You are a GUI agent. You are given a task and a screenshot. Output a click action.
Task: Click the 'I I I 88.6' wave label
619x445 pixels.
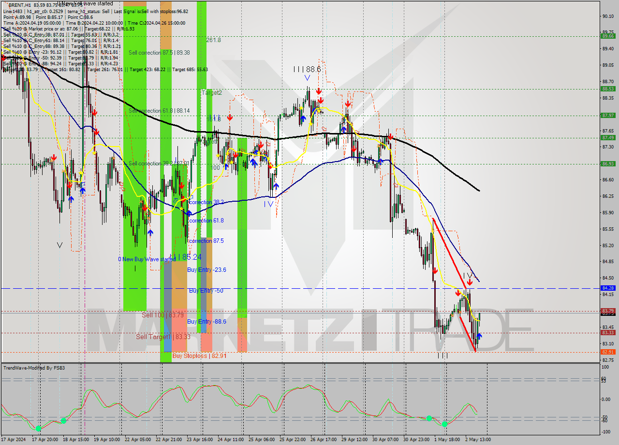click(x=307, y=69)
